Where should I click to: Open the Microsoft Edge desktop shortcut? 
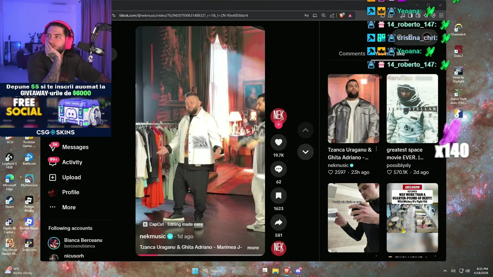pyautogui.click(x=10, y=183)
